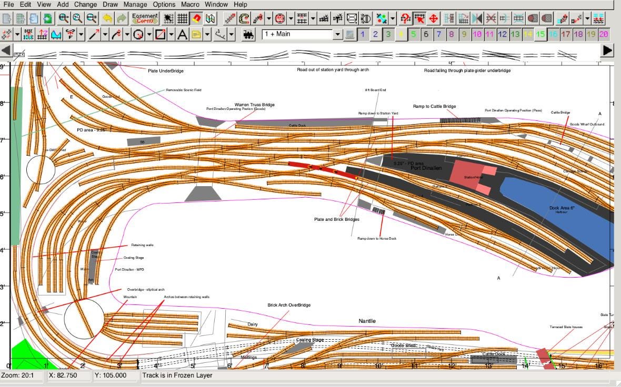
Task: Toggle visibility of layer 2
Action: point(375,35)
